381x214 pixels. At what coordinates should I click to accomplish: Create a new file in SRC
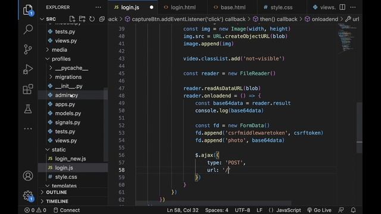(x=72, y=19)
